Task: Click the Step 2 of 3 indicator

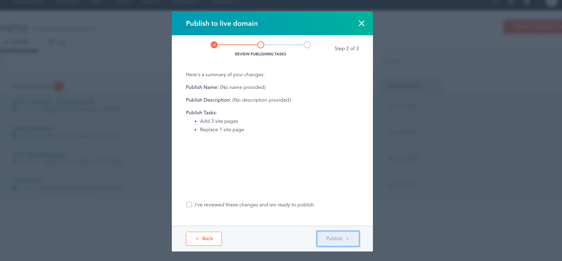Action: pyautogui.click(x=346, y=48)
